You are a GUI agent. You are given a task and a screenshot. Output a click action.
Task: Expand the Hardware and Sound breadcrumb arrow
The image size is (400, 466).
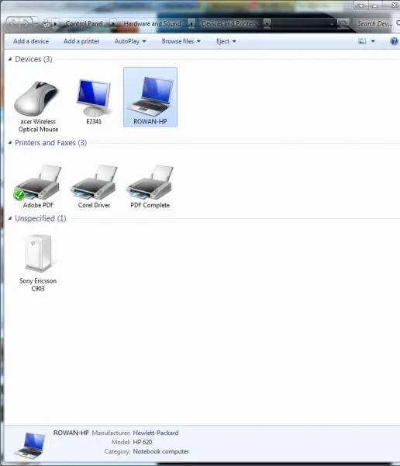[191, 23]
